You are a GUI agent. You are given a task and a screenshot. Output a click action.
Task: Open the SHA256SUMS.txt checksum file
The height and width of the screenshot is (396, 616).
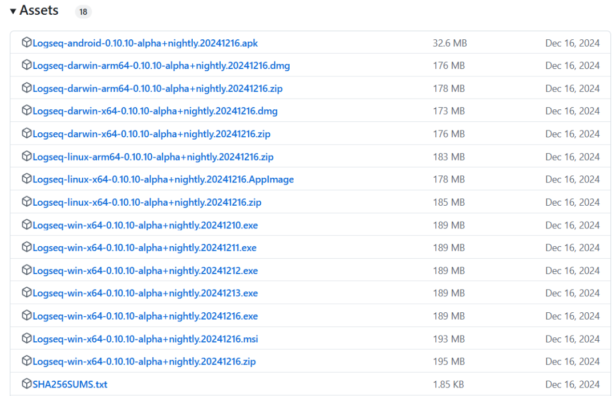pos(70,384)
